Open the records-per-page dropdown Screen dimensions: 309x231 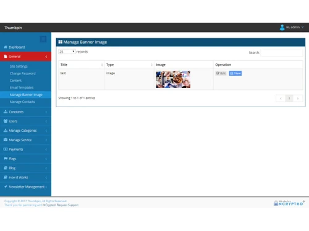click(67, 52)
